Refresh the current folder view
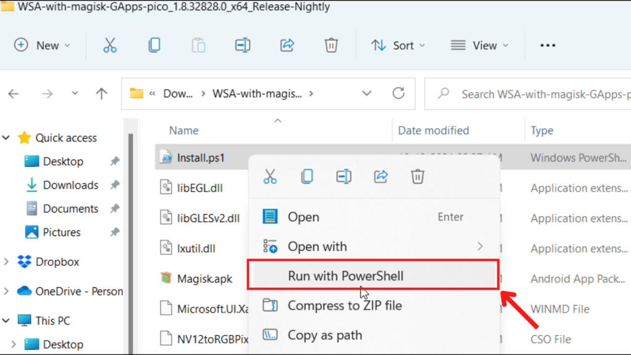Image resolution: width=631 pixels, height=355 pixels. point(399,94)
